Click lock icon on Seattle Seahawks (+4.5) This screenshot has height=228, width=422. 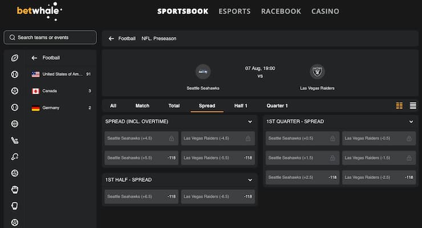click(x=172, y=139)
